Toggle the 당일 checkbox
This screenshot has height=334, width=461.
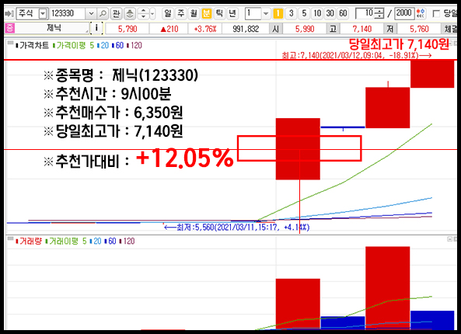point(437,13)
